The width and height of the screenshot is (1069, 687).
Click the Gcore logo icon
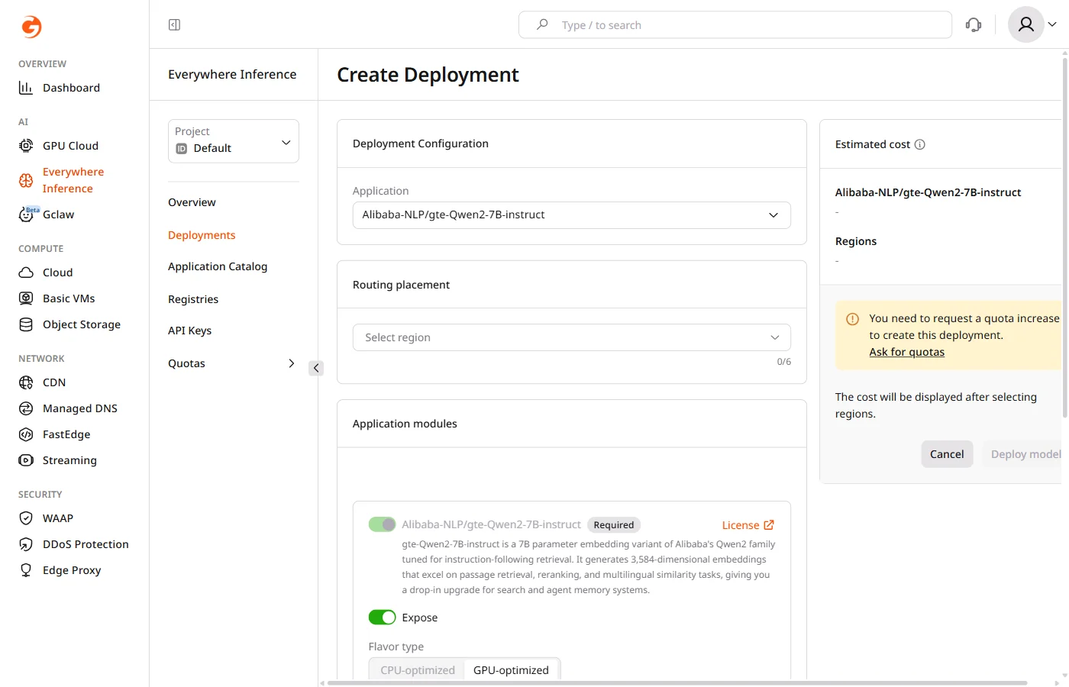tap(31, 27)
